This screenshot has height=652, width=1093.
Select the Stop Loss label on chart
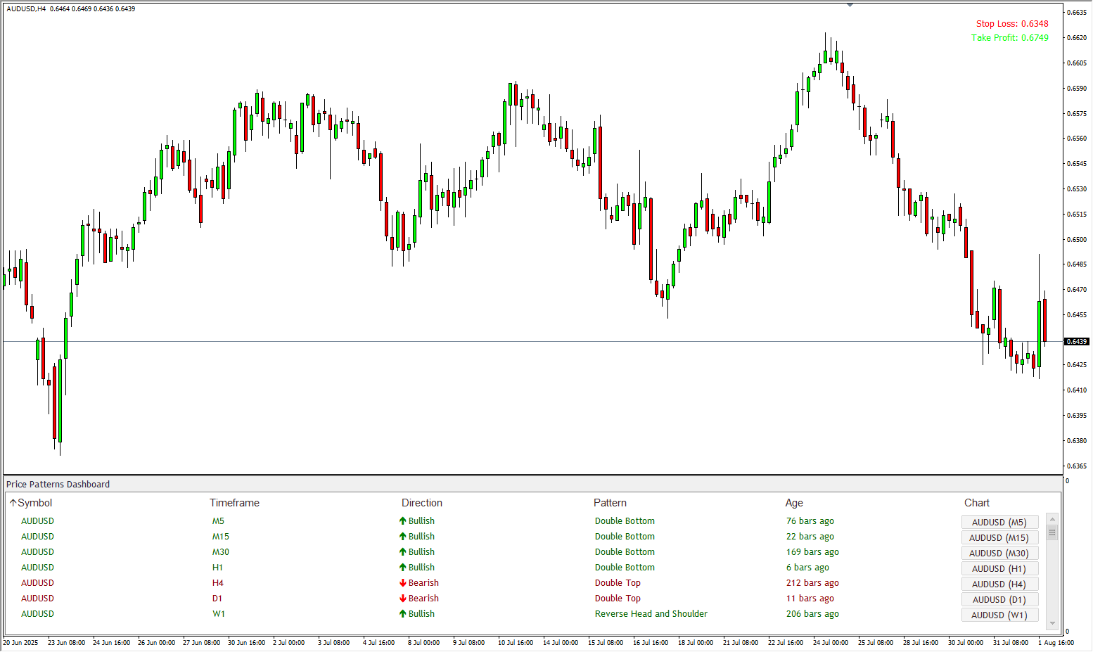[1011, 24]
